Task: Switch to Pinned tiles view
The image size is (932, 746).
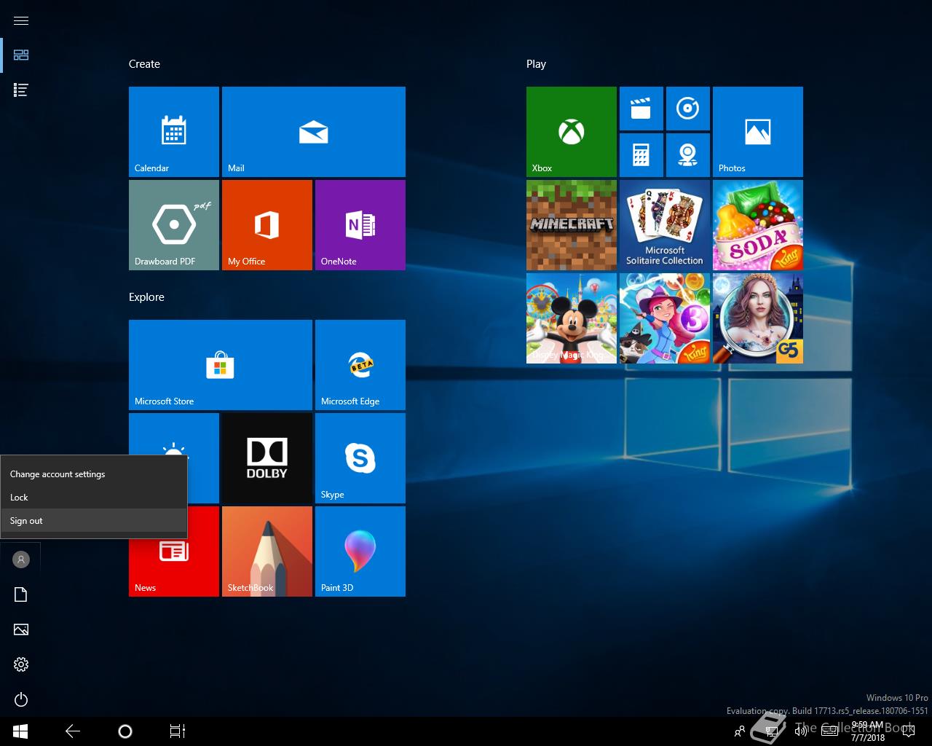Action: (21, 55)
